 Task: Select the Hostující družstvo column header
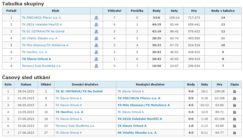[x=150, y=84]
